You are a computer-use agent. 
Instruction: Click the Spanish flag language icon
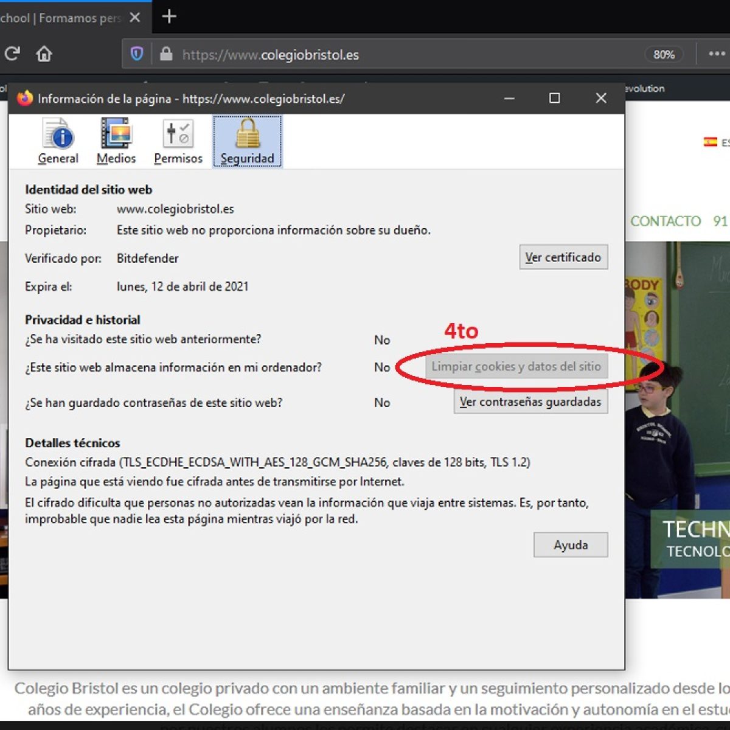pos(710,142)
